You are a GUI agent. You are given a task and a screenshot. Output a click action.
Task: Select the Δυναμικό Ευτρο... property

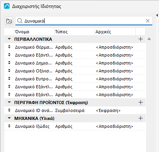(x=34, y=79)
